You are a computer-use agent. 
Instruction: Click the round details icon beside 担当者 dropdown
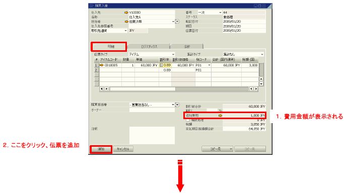(177, 22)
